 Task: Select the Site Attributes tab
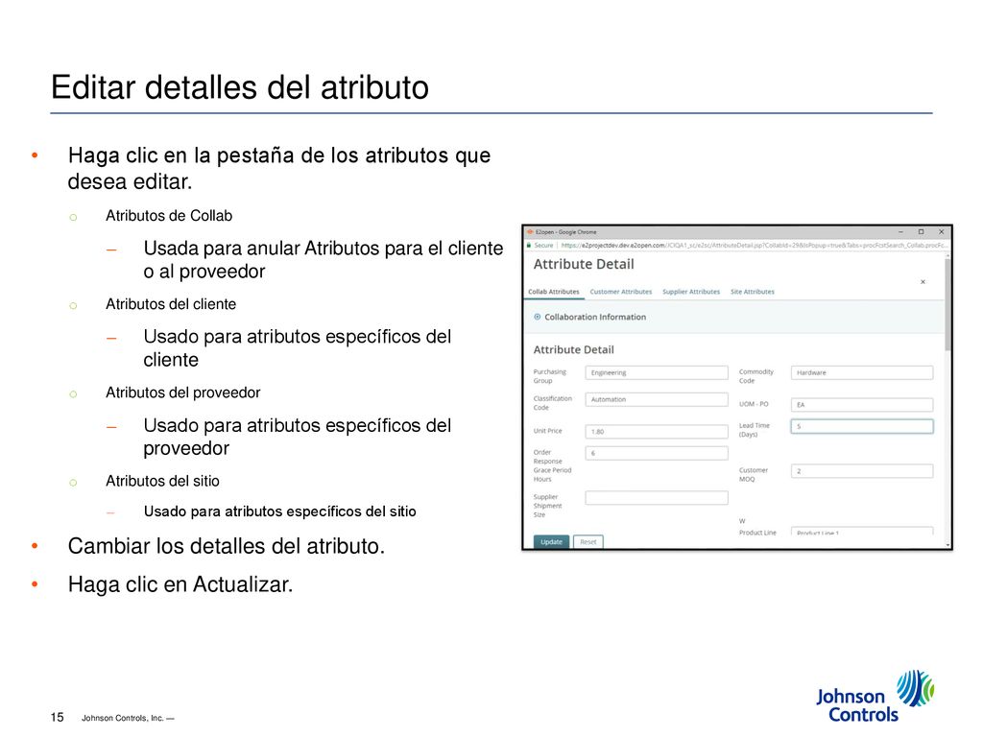click(x=753, y=292)
